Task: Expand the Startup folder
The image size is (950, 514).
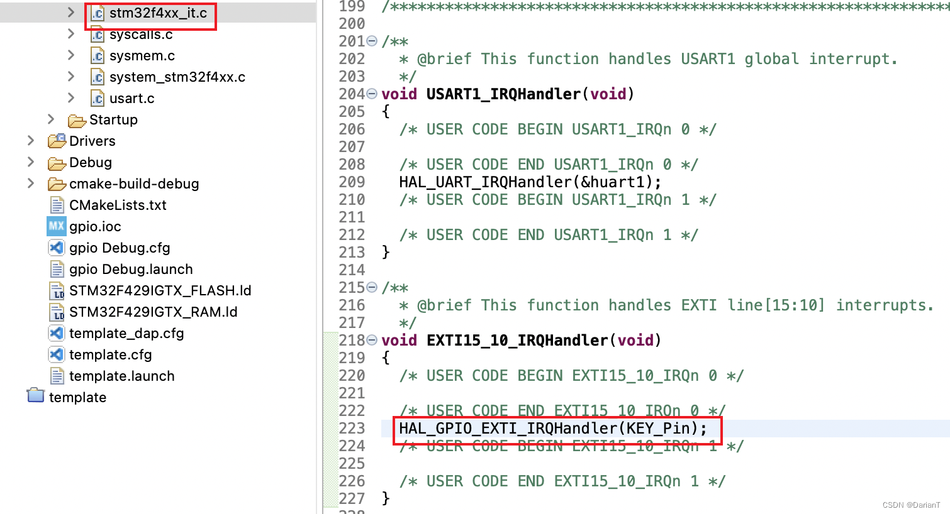Action: (51, 119)
